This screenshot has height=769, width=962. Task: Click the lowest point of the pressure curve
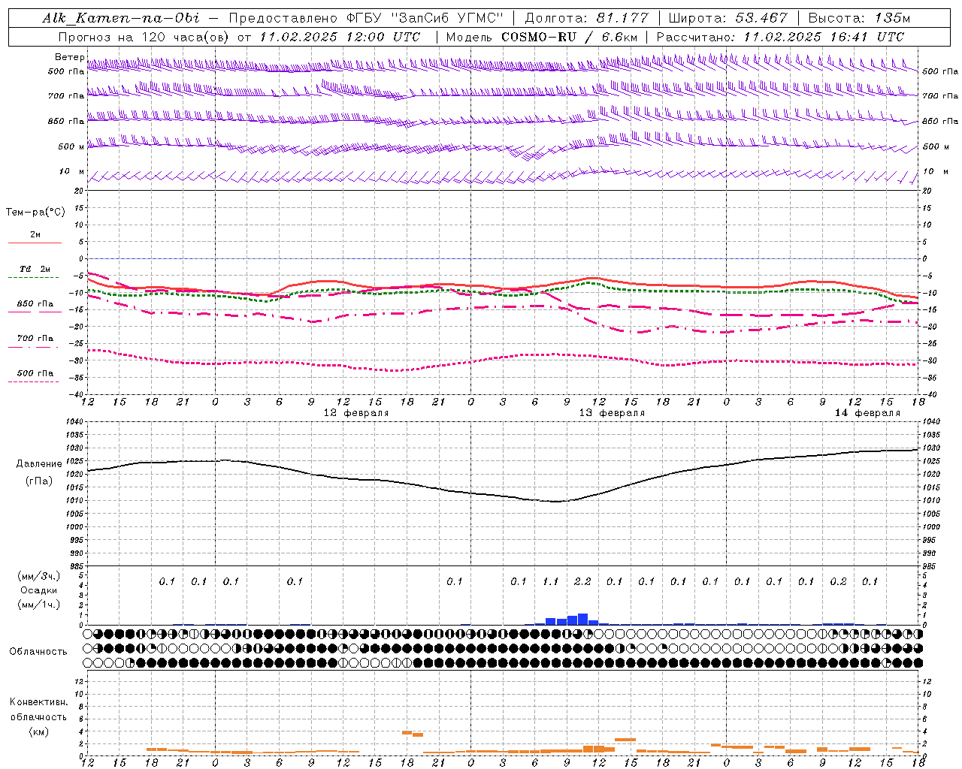(x=555, y=502)
